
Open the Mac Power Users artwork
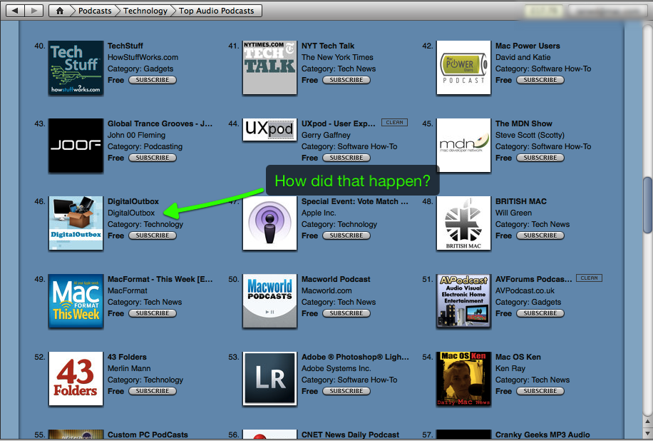(463, 68)
